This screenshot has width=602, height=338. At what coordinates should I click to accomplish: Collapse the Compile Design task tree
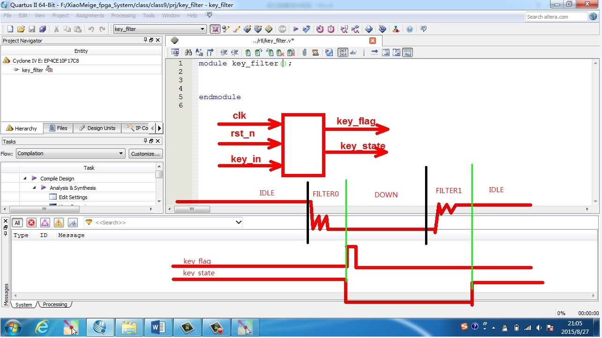25,179
